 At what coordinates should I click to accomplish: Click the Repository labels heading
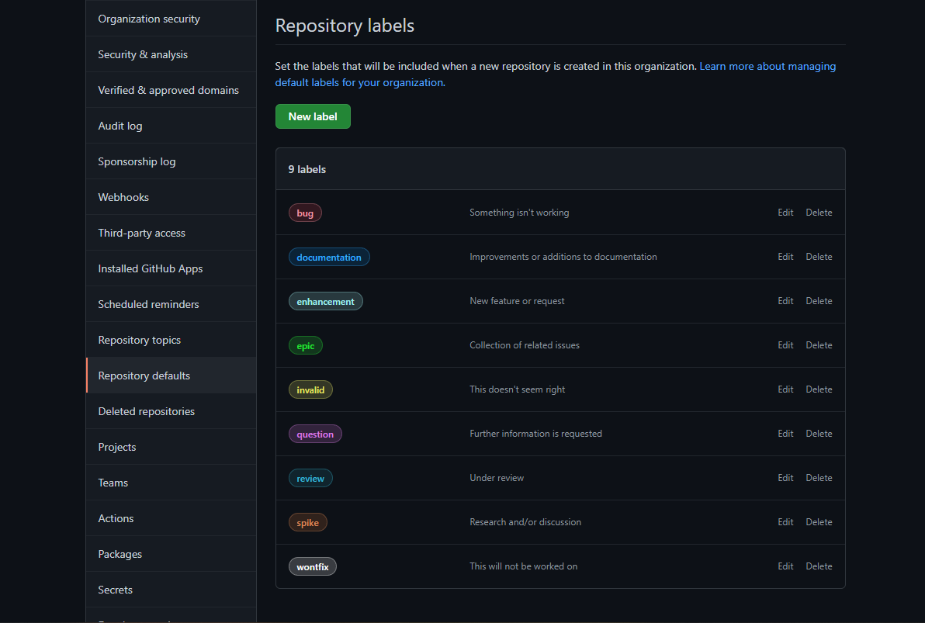345,26
